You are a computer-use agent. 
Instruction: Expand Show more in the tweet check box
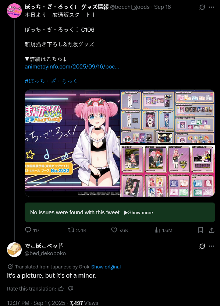tap(138, 212)
